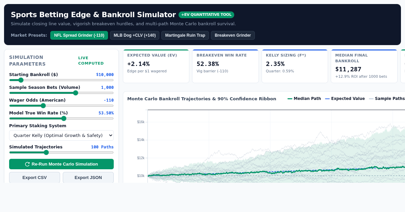Adjust the Sample Season Bets slider

click(x=61, y=93)
